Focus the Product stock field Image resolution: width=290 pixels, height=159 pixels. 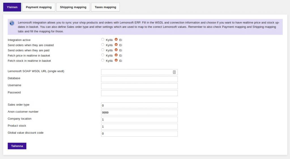coord(139,127)
